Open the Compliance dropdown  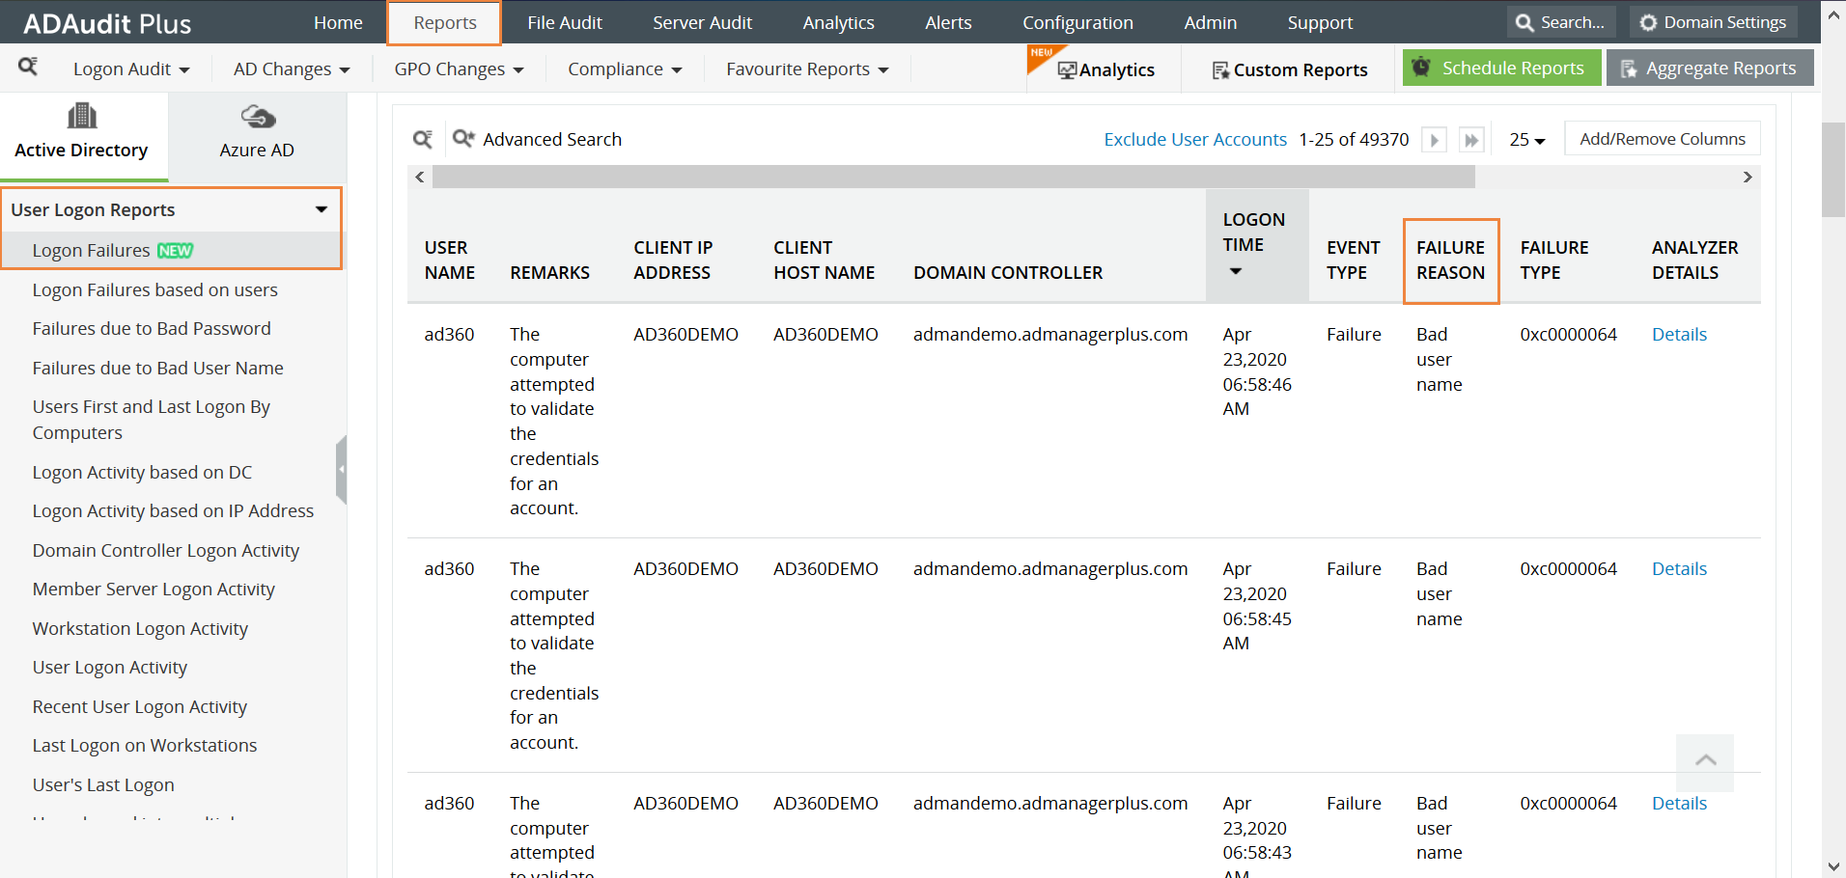pyautogui.click(x=625, y=69)
